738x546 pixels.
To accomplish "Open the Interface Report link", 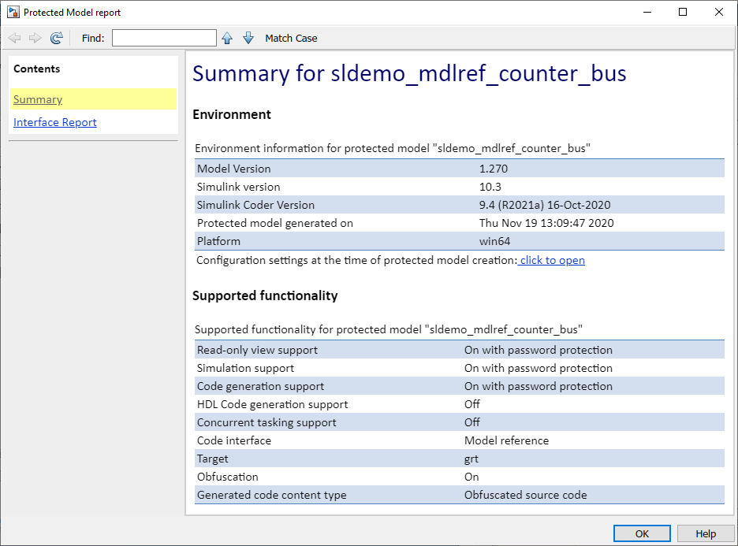I will (x=55, y=122).
